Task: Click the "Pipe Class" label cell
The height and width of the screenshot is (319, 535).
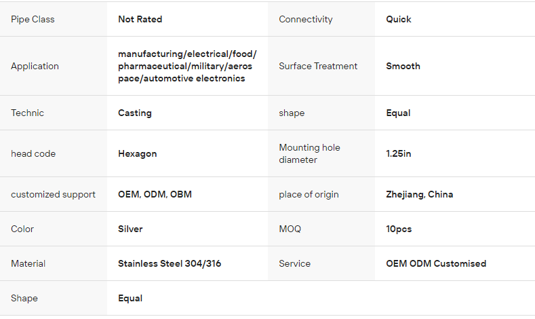Action: (33, 19)
